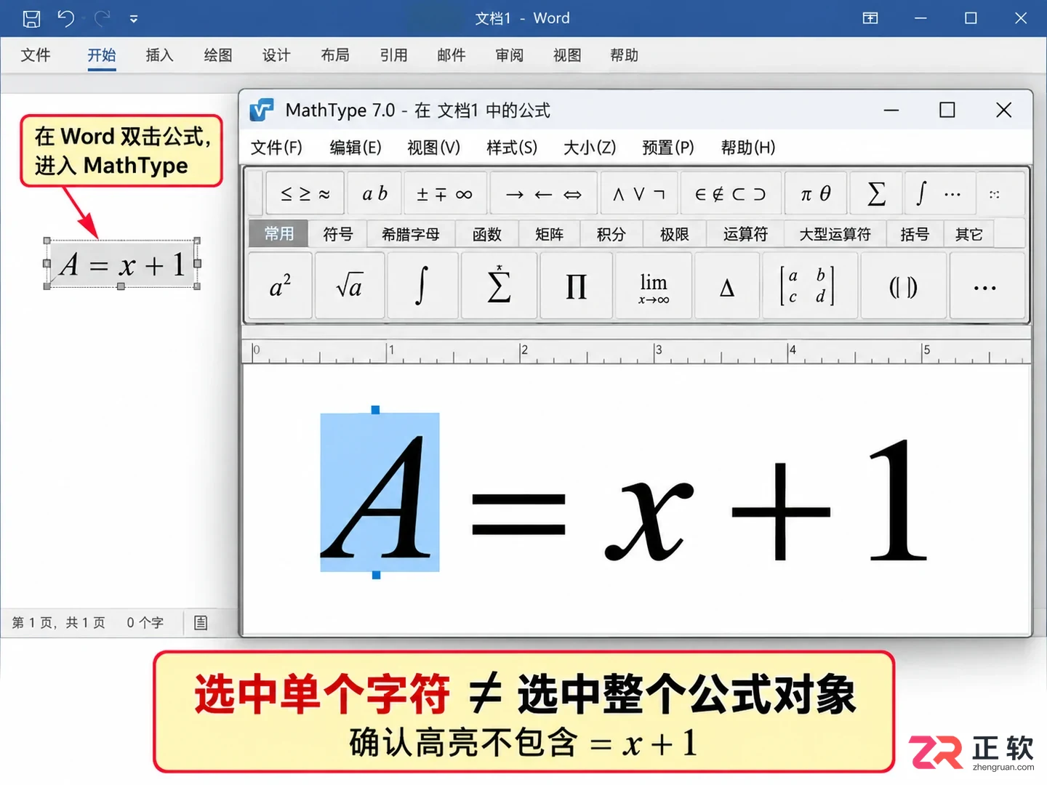Click the small dotted matrix icon at toolbar end

tap(994, 194)
